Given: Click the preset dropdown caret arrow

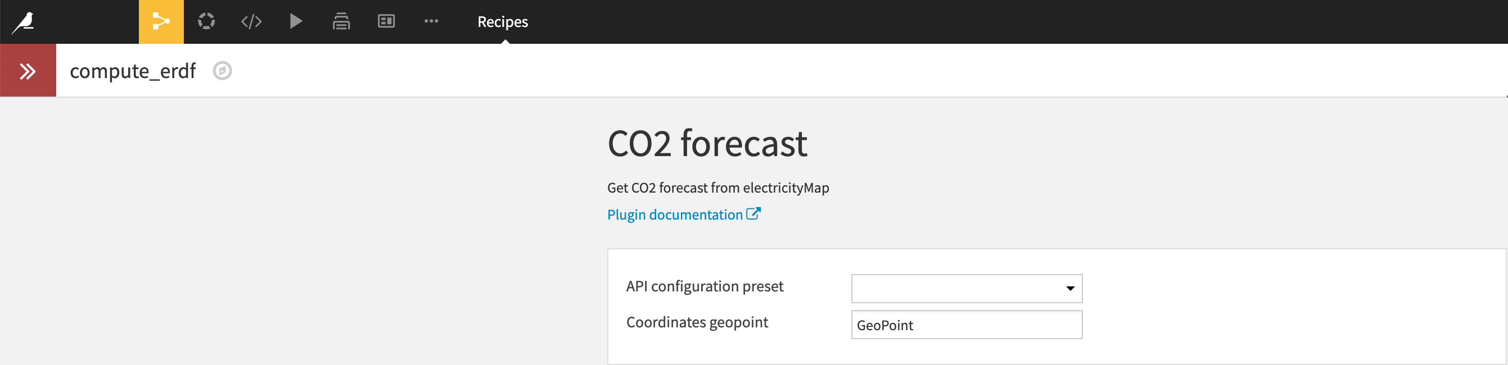Looking at the screenshot, I should (1070, 289).
